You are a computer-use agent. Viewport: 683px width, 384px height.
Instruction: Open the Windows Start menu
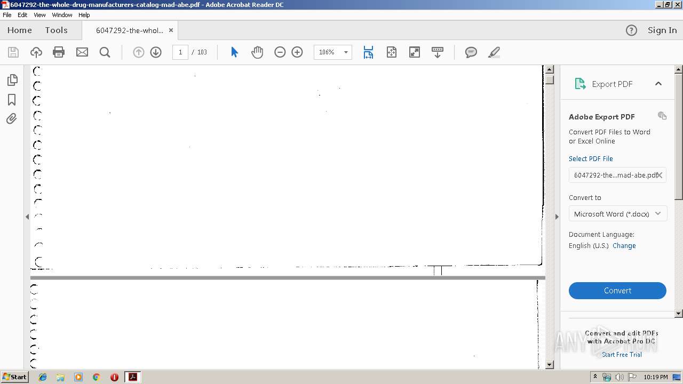15,377
